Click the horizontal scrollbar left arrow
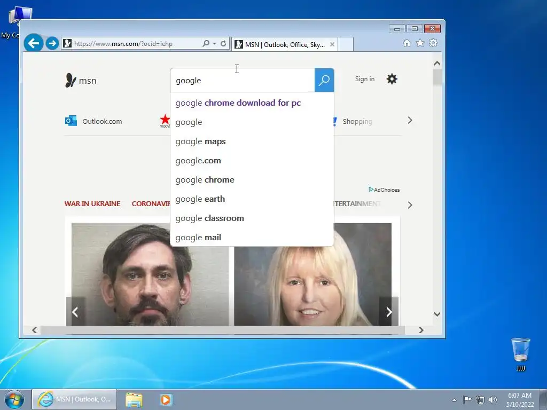Viewport: 547px width, 410px height. 35,330
